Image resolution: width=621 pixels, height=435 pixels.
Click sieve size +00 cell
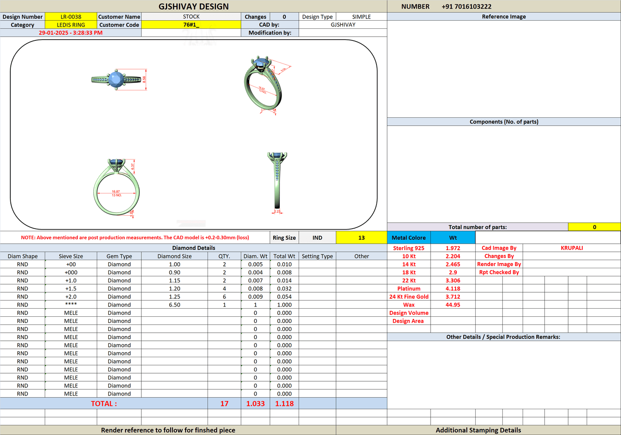coord(71,264)
